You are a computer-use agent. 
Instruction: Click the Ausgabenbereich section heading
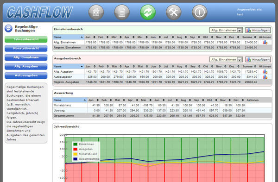(x=67, y=58)
